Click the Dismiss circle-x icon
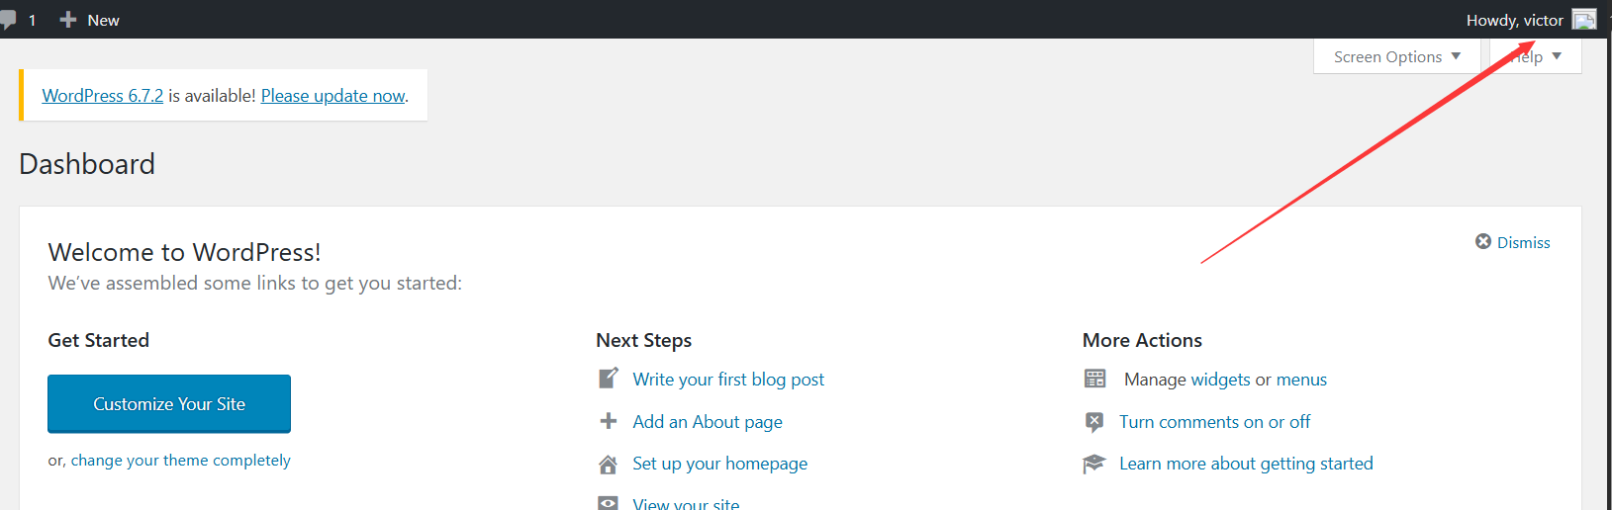 pos(1483,241)
